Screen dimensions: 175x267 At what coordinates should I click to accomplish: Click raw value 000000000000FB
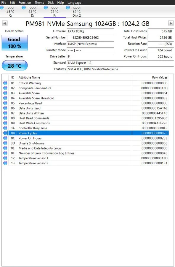tap(155, 128)
